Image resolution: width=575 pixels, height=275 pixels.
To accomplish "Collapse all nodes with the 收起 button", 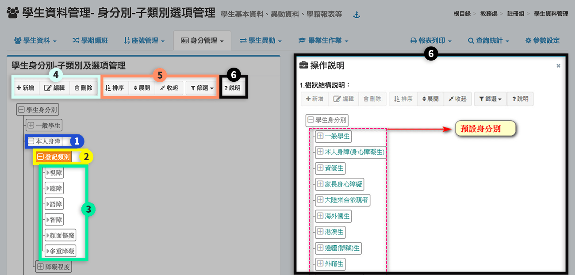I will (169, 88).
